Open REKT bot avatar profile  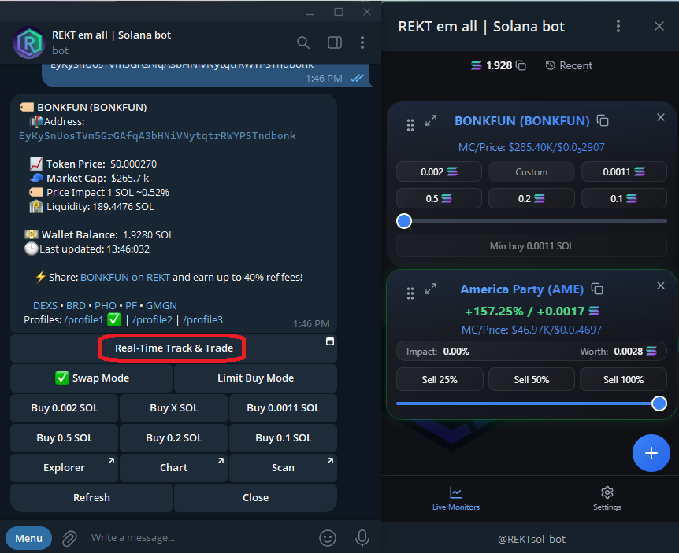pos(29,42)
